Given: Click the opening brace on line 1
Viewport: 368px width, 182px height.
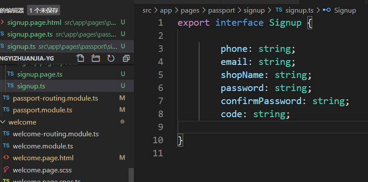Looking at the screenshot, I should point(310,23).
